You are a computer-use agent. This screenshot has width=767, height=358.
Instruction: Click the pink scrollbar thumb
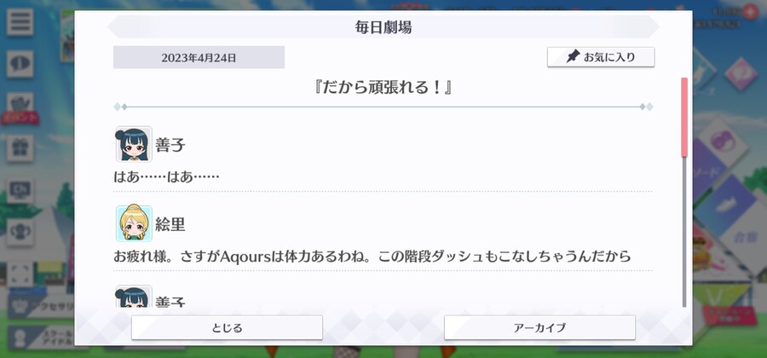click(684, 118)
